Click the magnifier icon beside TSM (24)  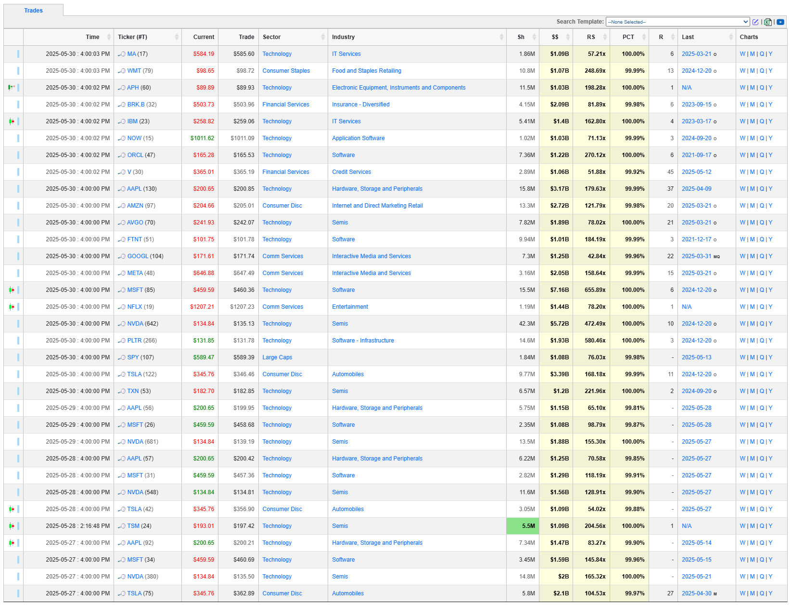click(122, 526)
